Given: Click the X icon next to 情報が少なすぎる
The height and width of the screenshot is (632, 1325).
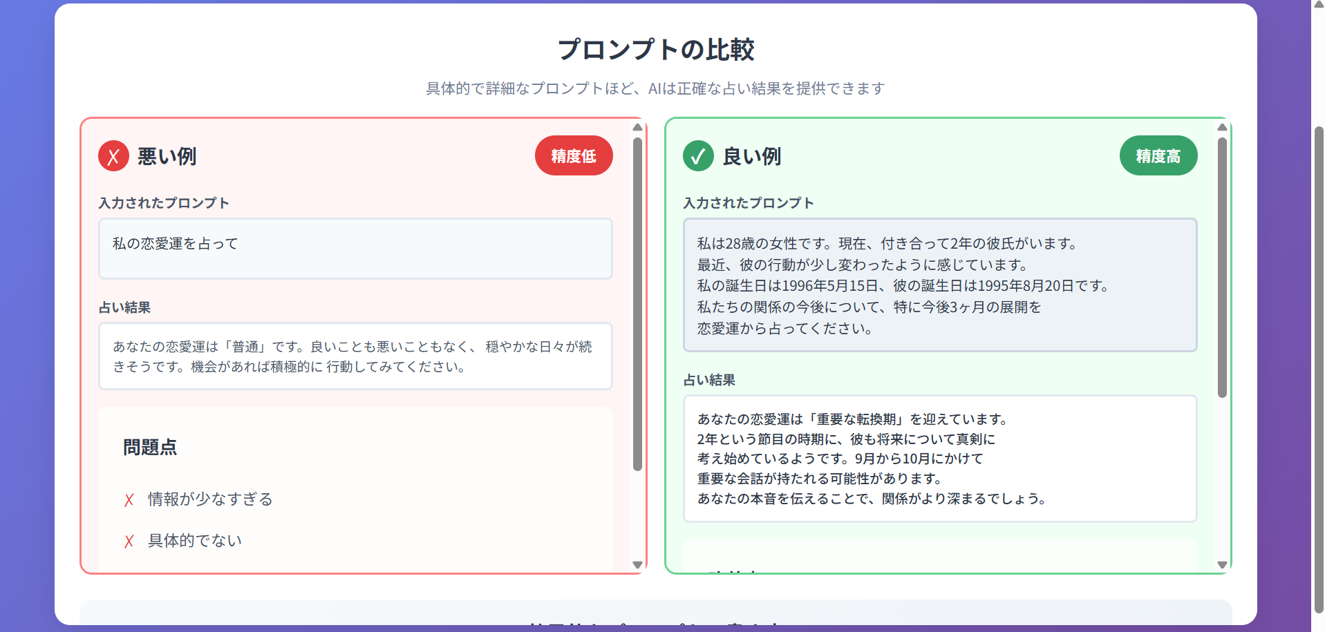Looking at the screenshot, I should [129, 499].
